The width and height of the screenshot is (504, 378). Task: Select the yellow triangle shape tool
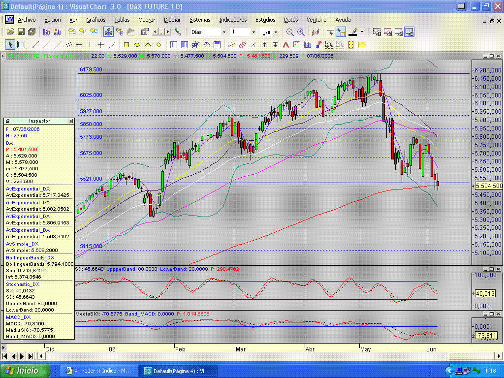click(148, 45)
